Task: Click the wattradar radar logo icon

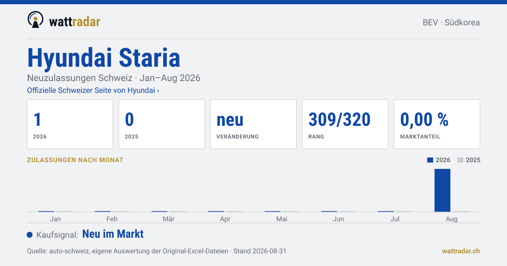Action: tap(35, 20)
